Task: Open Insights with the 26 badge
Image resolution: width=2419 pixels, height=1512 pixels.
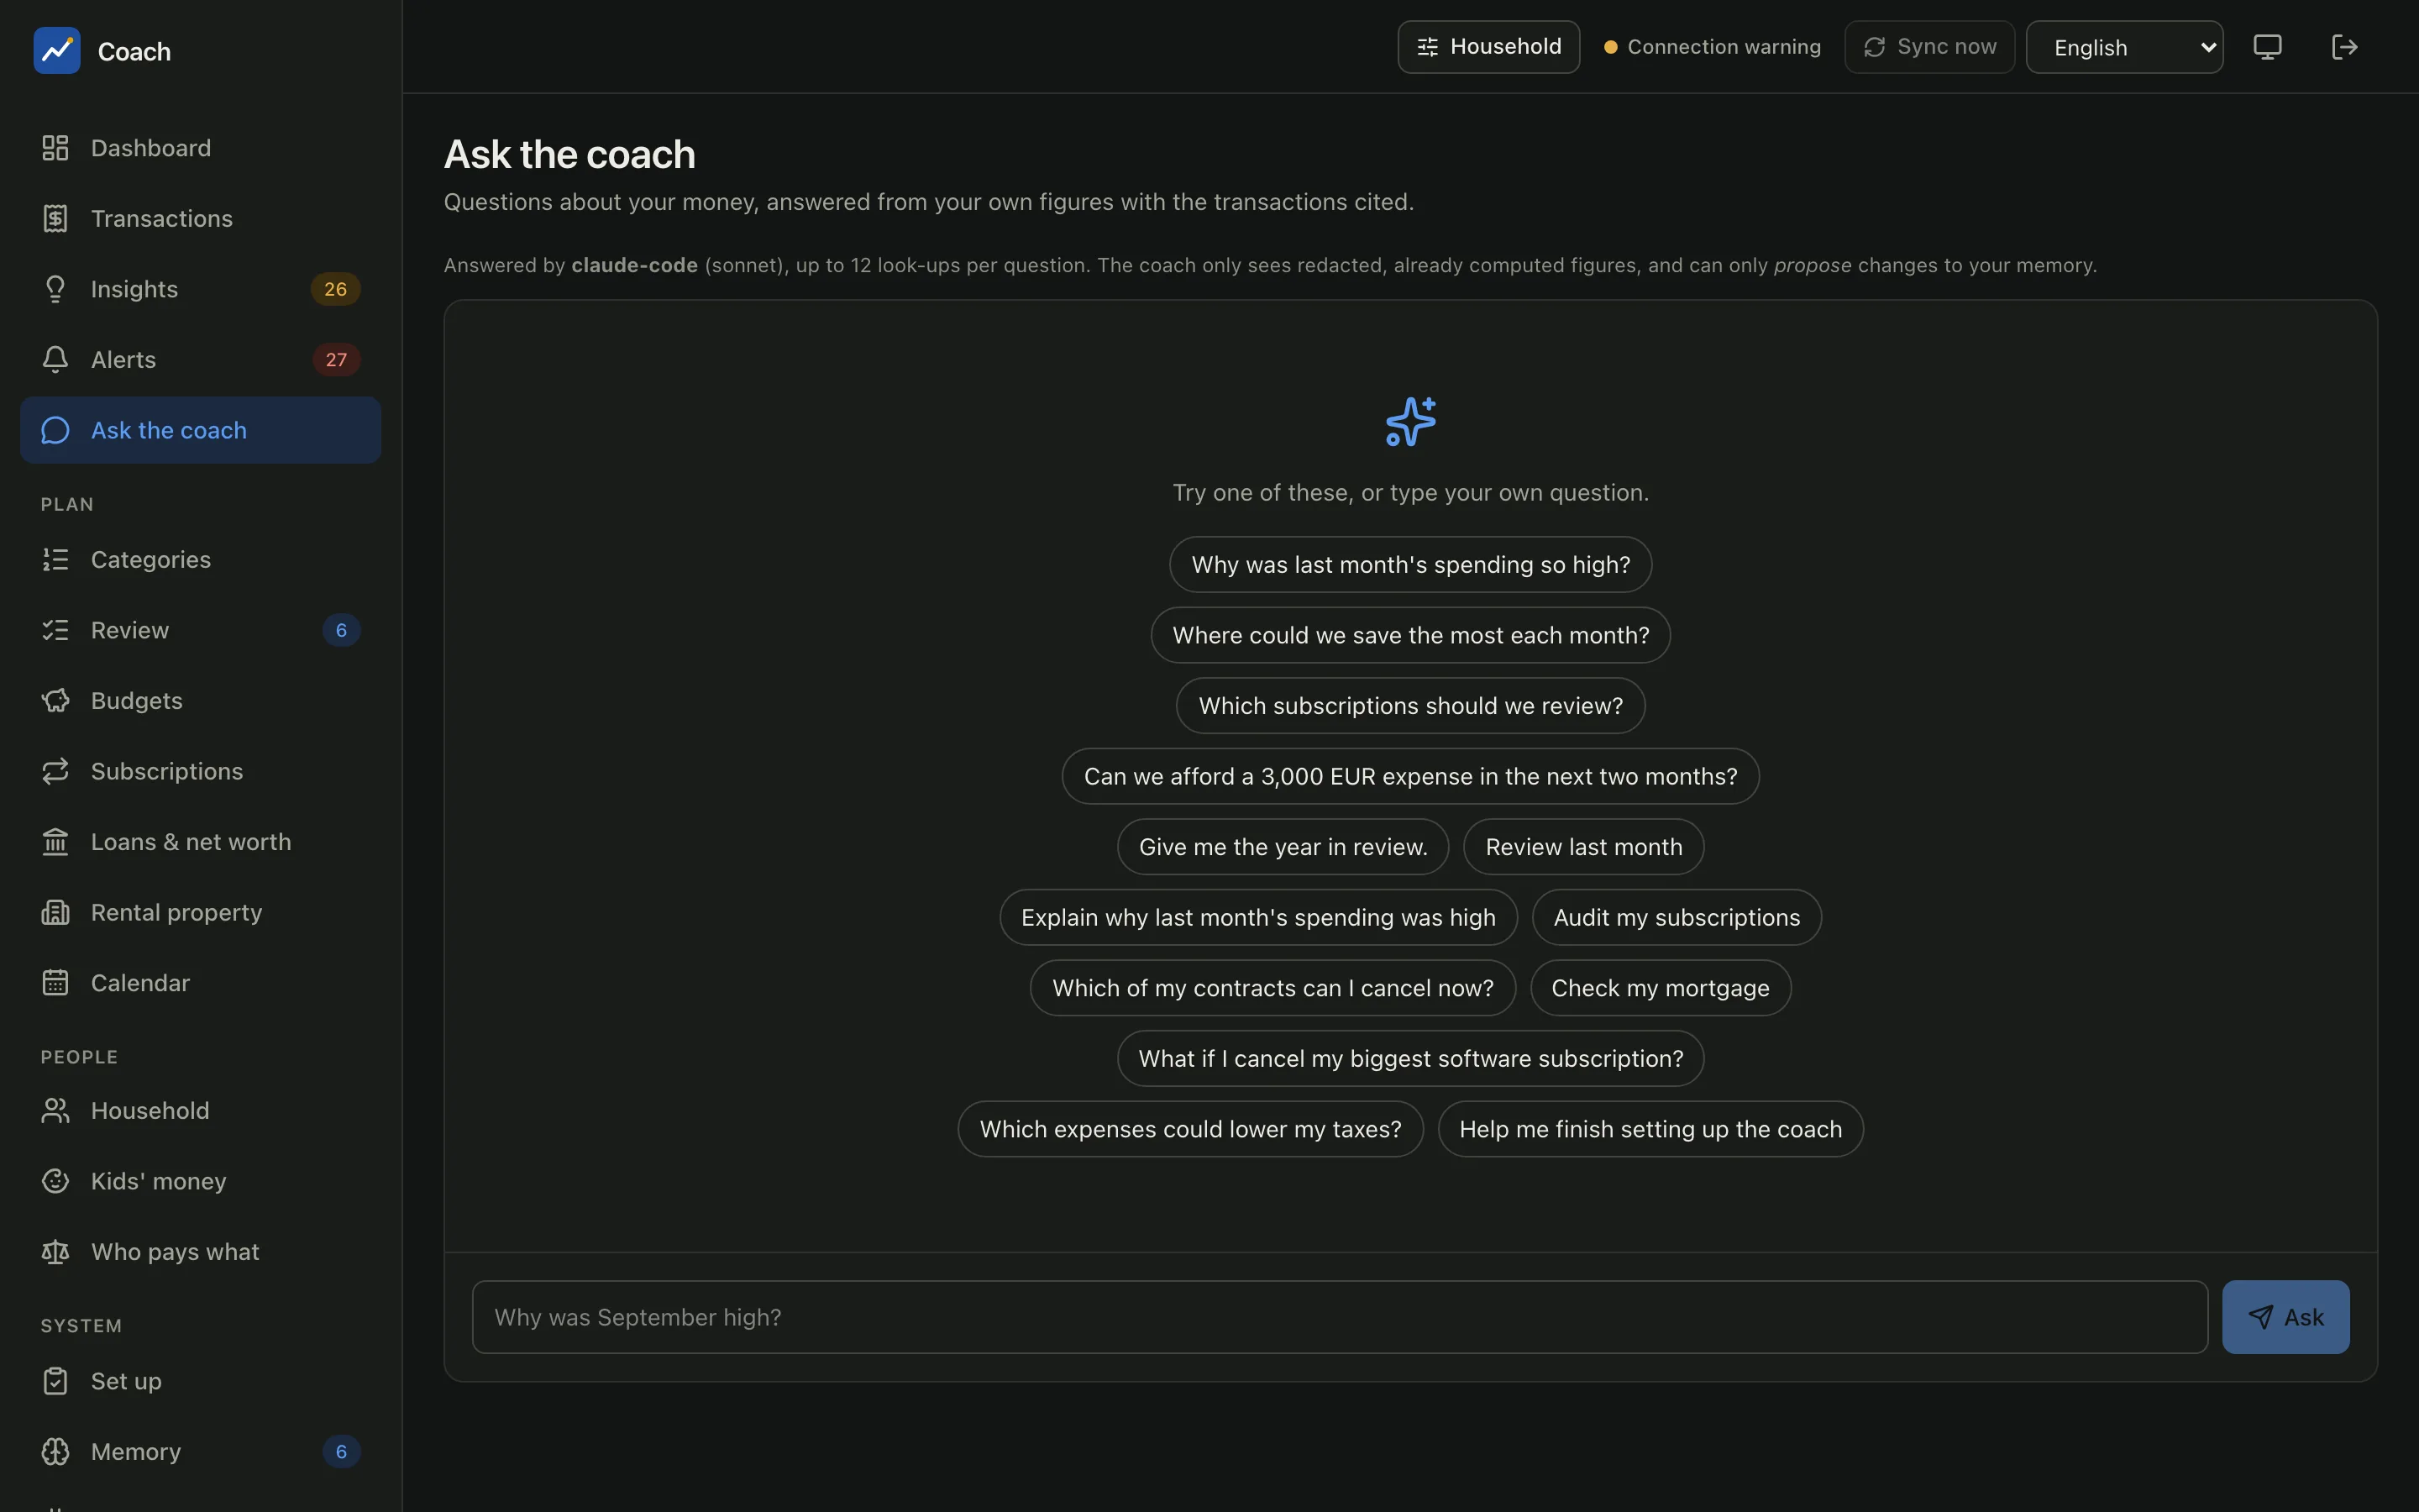Action: (200, 289)
